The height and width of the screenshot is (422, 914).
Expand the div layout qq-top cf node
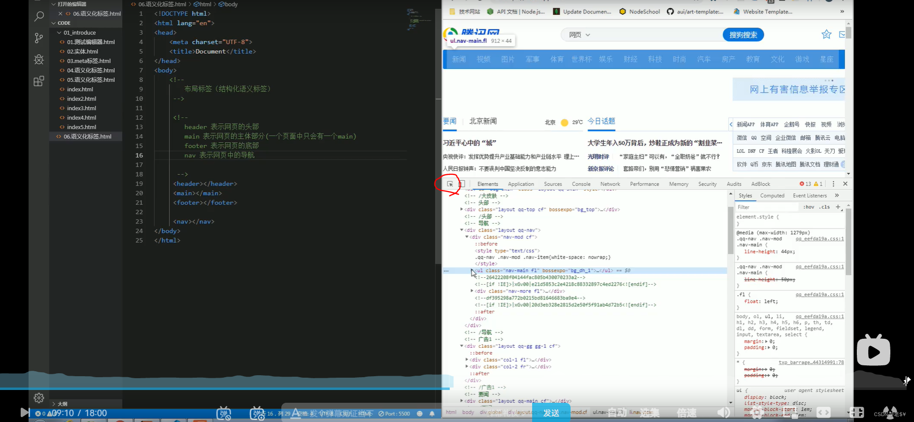(x=462, y=209)
